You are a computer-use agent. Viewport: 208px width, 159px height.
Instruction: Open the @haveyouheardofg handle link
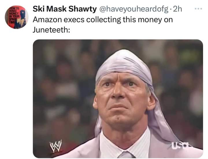coord(134,9)
